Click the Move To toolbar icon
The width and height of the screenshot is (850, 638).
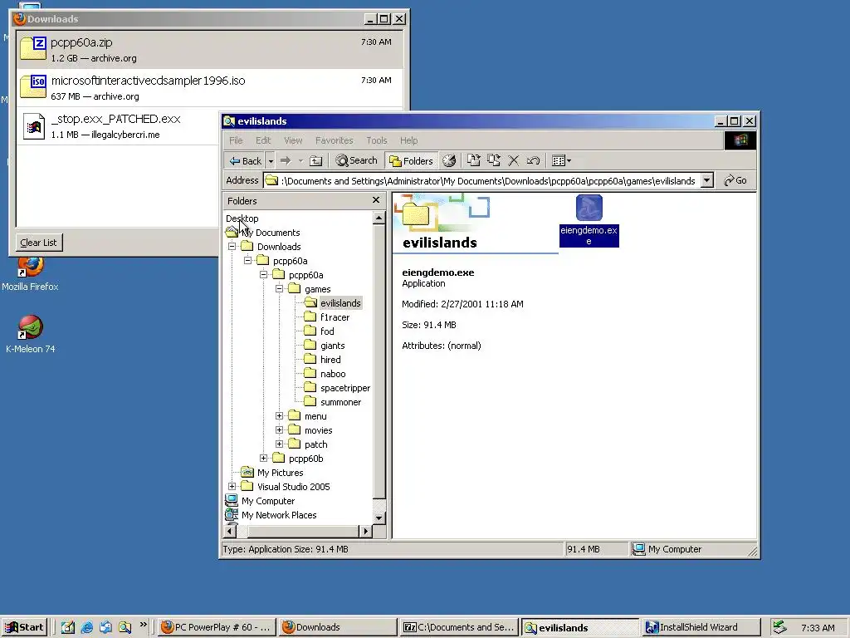(x=474, y=160)
